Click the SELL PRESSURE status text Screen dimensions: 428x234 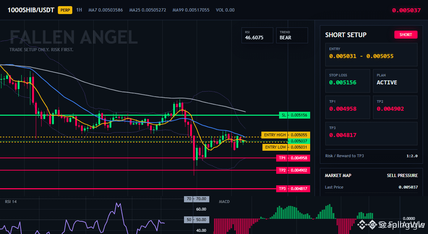tap(402, 176)
